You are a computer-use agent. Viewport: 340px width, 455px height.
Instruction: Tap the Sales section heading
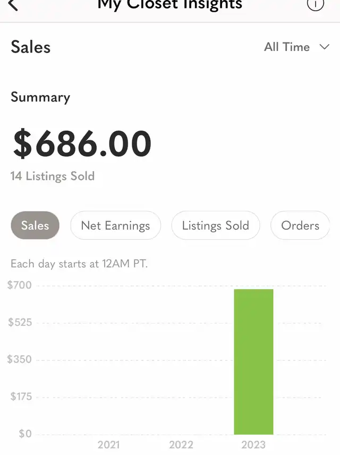[31, 47]
